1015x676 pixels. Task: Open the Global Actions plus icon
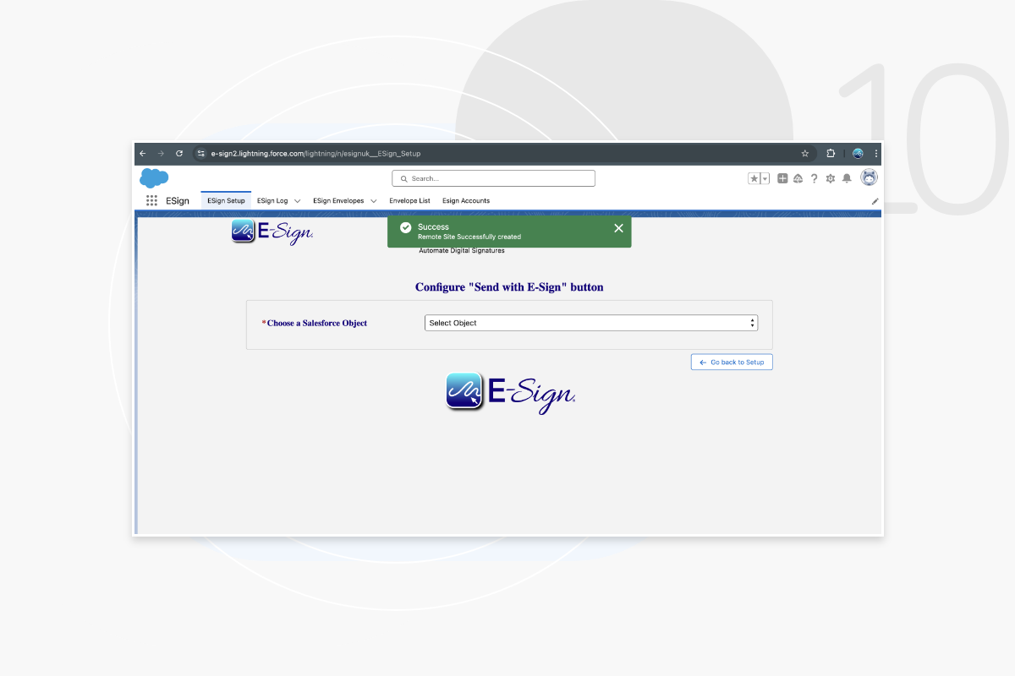click(782, 178)
